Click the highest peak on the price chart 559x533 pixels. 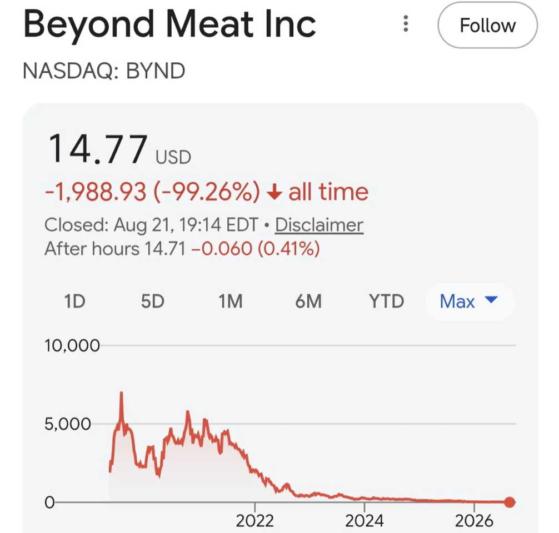coord(122,393)
